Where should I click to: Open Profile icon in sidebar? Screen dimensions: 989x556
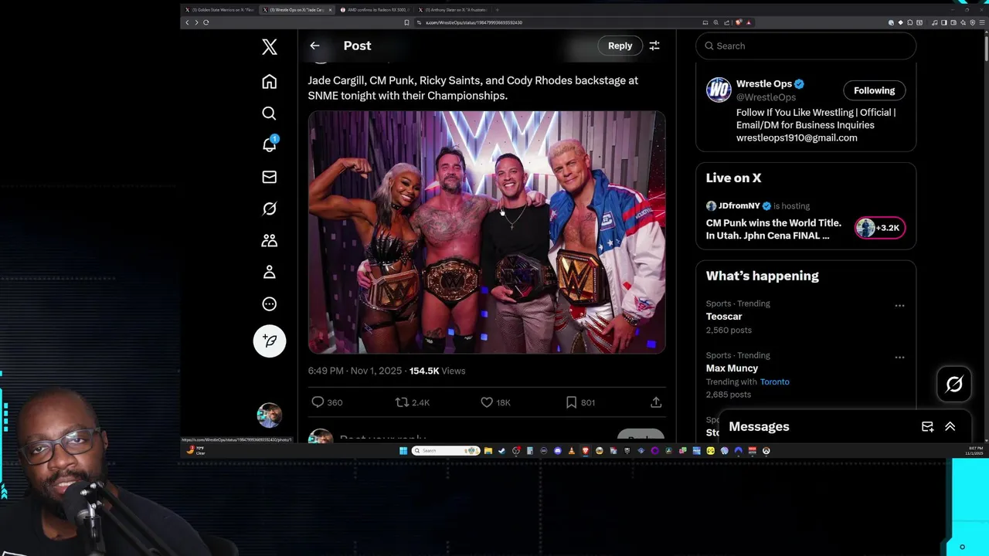[x=269, y=272]
